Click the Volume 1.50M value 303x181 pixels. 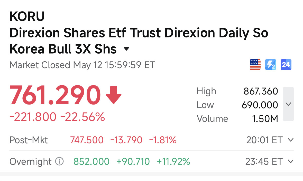click(265, 119)
